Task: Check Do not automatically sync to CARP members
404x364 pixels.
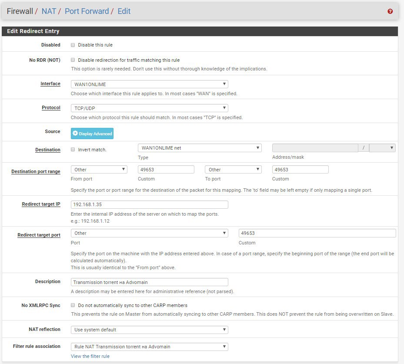Action: (x=73, y=305)
